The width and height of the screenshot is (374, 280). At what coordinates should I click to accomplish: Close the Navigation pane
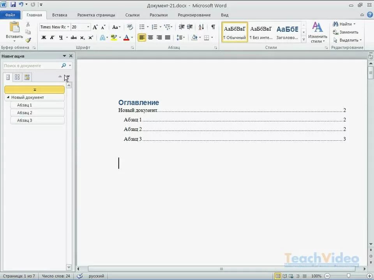(71, 56)
